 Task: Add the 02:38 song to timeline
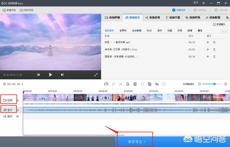tap(208, 57)
